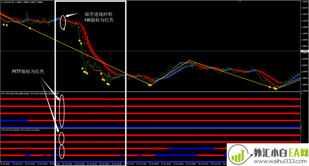Click the 22 Jul 11:10 time axis label
Screen dimensions: 309x166
[x=17, y=164]
